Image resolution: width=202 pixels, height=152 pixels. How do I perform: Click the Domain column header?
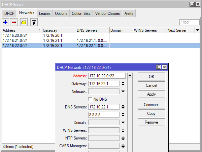(x=121, y=30)
